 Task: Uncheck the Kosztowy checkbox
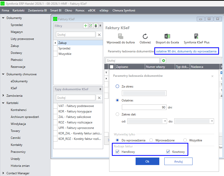(168, 152)
